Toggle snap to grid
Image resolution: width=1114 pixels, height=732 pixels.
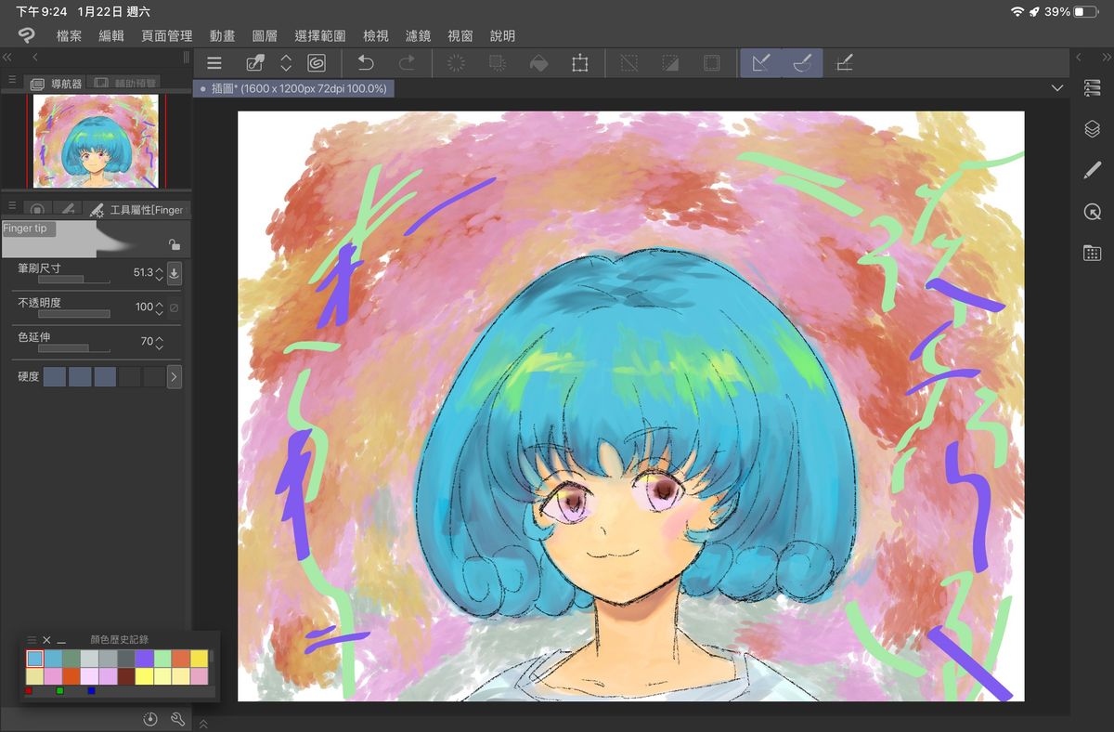[844, 63]
